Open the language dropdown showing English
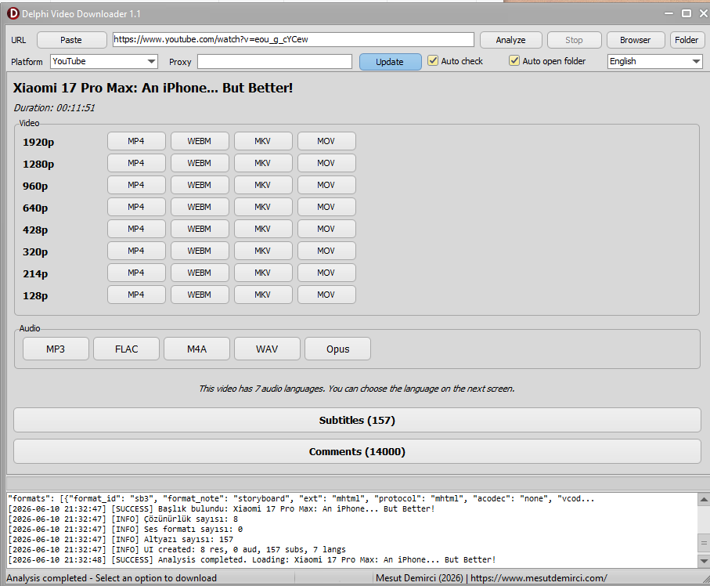Image resolution: width=710 pixels, height=586 pixels. pos(654,61)
